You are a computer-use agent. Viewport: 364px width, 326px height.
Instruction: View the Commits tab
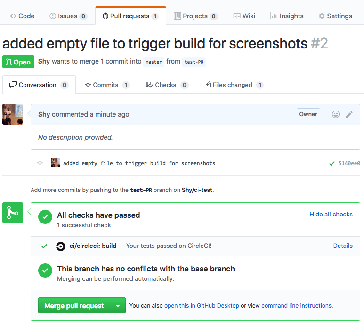(106, 85)
